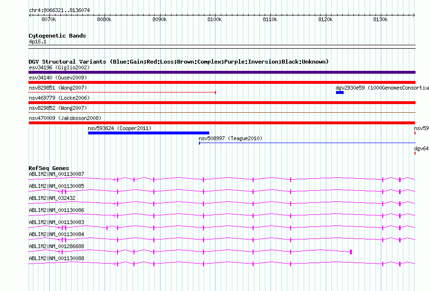Click the ABLIM2|NM_001130083 transcript label
429x291 pixels.
click(56, 222)
